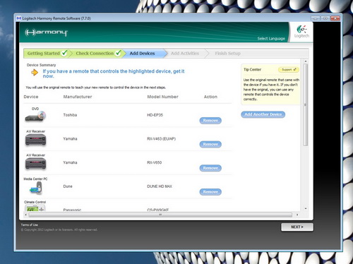Screen dimensions: 353x264
Task: Click the Logitech logo in header
Action: pyautogui.click(x=301, y=32)
